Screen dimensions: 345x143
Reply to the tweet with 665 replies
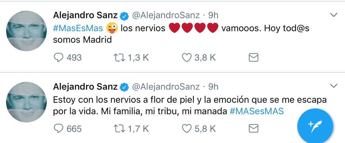pyautogui.click(x=58, y=129)
